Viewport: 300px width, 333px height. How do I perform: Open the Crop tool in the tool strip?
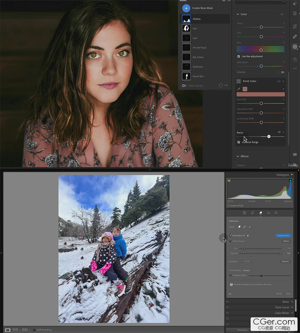click(252, 213)
